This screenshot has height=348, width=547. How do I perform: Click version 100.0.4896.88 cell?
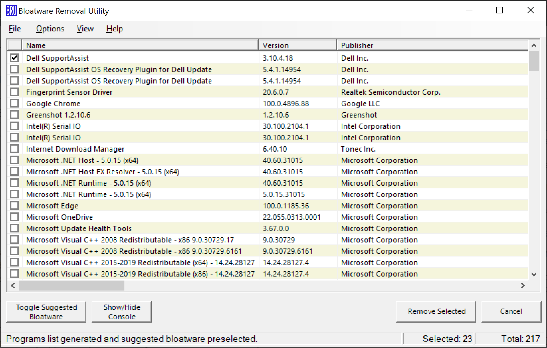coord(286,104)
